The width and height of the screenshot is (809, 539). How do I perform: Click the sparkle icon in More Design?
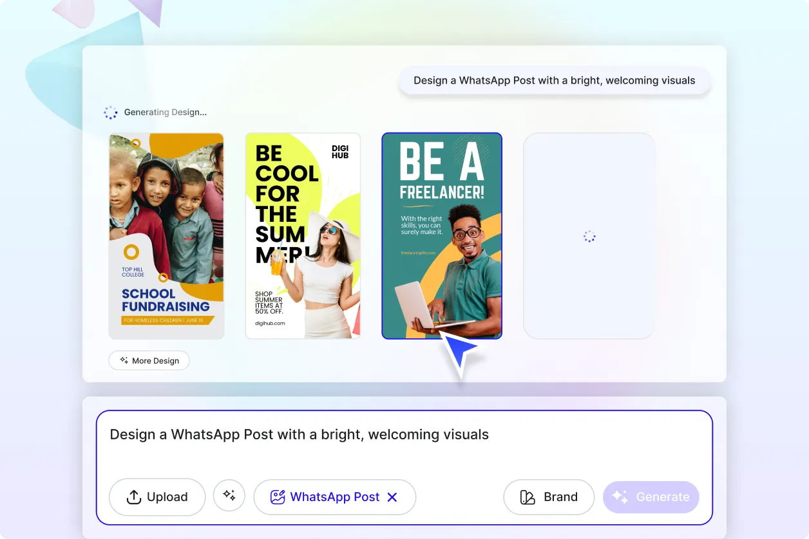click(124, 361)
